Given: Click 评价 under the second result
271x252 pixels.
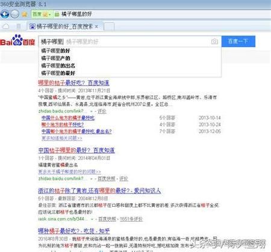Looking at the screenshot, I should [123, 178].
